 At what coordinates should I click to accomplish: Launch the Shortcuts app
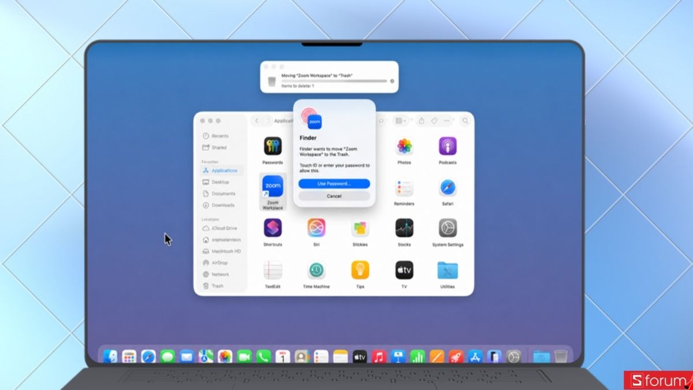(x=273, y=228)
